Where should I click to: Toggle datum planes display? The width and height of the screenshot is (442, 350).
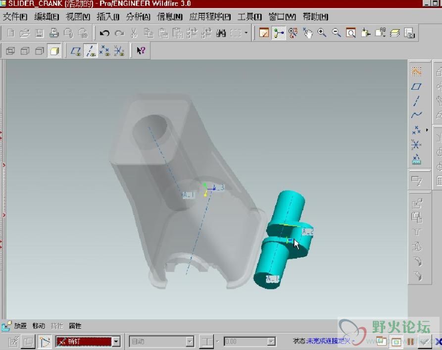coord(76,51)
